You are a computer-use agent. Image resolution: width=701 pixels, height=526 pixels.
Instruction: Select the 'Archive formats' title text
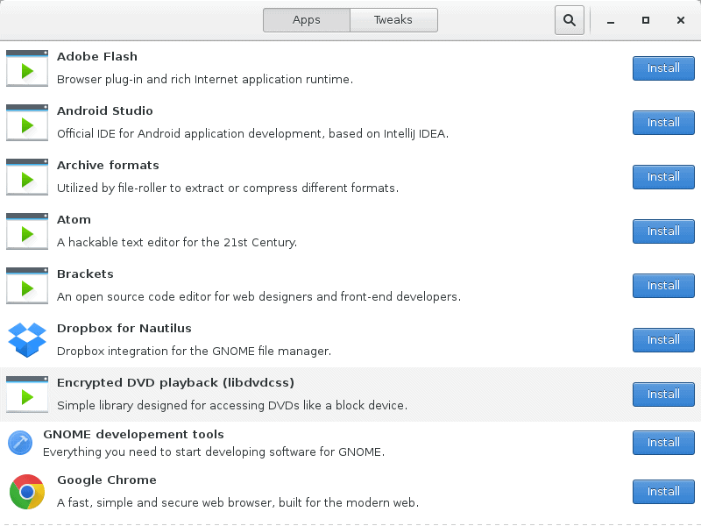(108, 166)
